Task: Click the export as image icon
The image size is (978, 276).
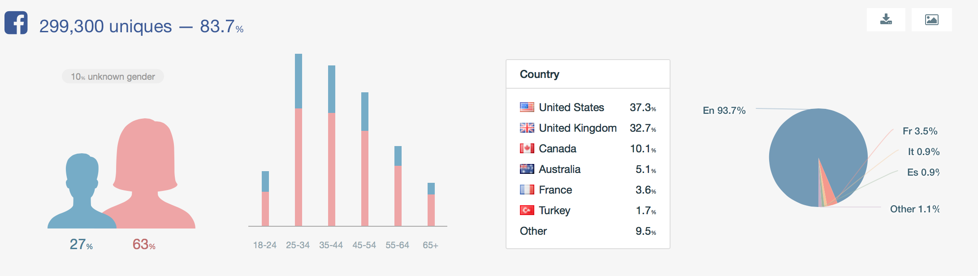Action: point(931,20)
